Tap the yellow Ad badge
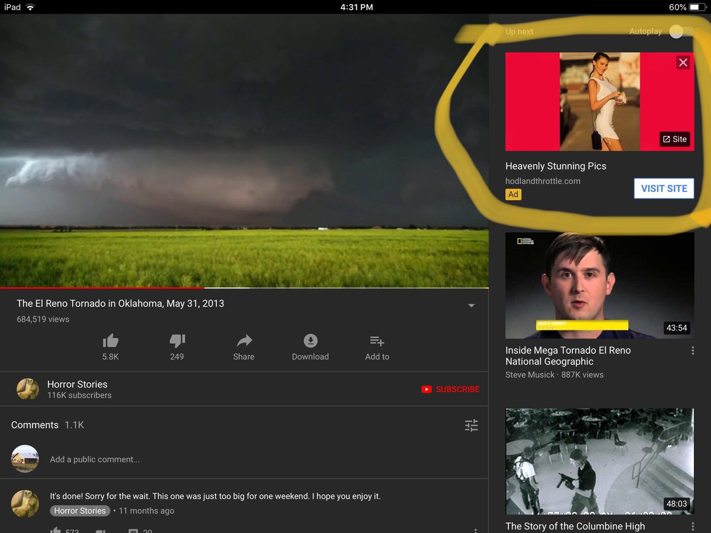Screen dimensions: 711x533 tap(513, 194)
